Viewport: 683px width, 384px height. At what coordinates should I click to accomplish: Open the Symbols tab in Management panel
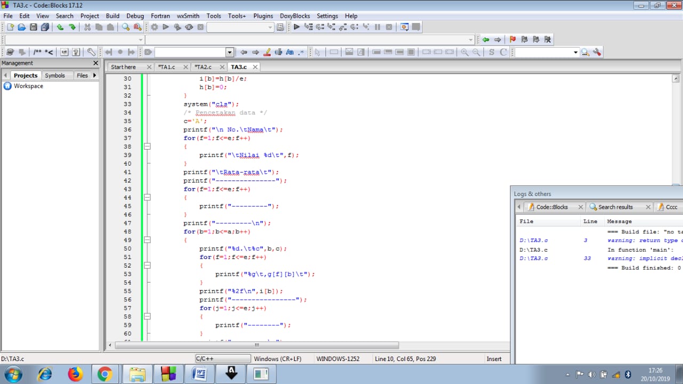pyautogui.click(x=54, y=75)
